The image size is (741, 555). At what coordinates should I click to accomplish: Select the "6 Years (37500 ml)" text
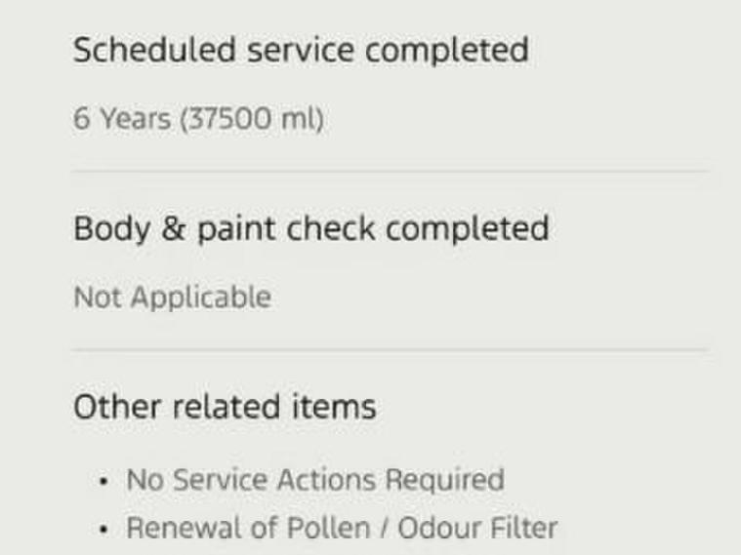pyautogui.click(x=198, y=119)
